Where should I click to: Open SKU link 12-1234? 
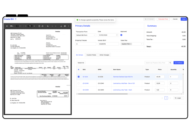pyautogui.click(x=85, y=77)
